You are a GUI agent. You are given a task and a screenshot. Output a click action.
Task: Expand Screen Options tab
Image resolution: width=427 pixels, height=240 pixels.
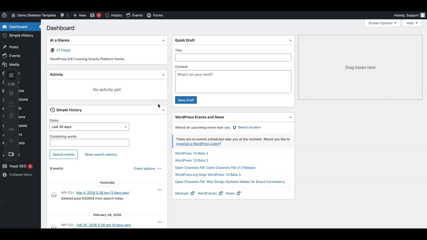click(382, 23)
